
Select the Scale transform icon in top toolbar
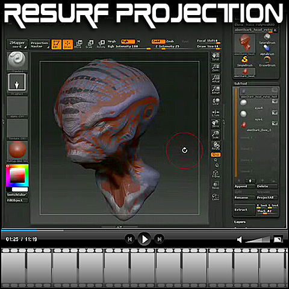tap(90, 44)
